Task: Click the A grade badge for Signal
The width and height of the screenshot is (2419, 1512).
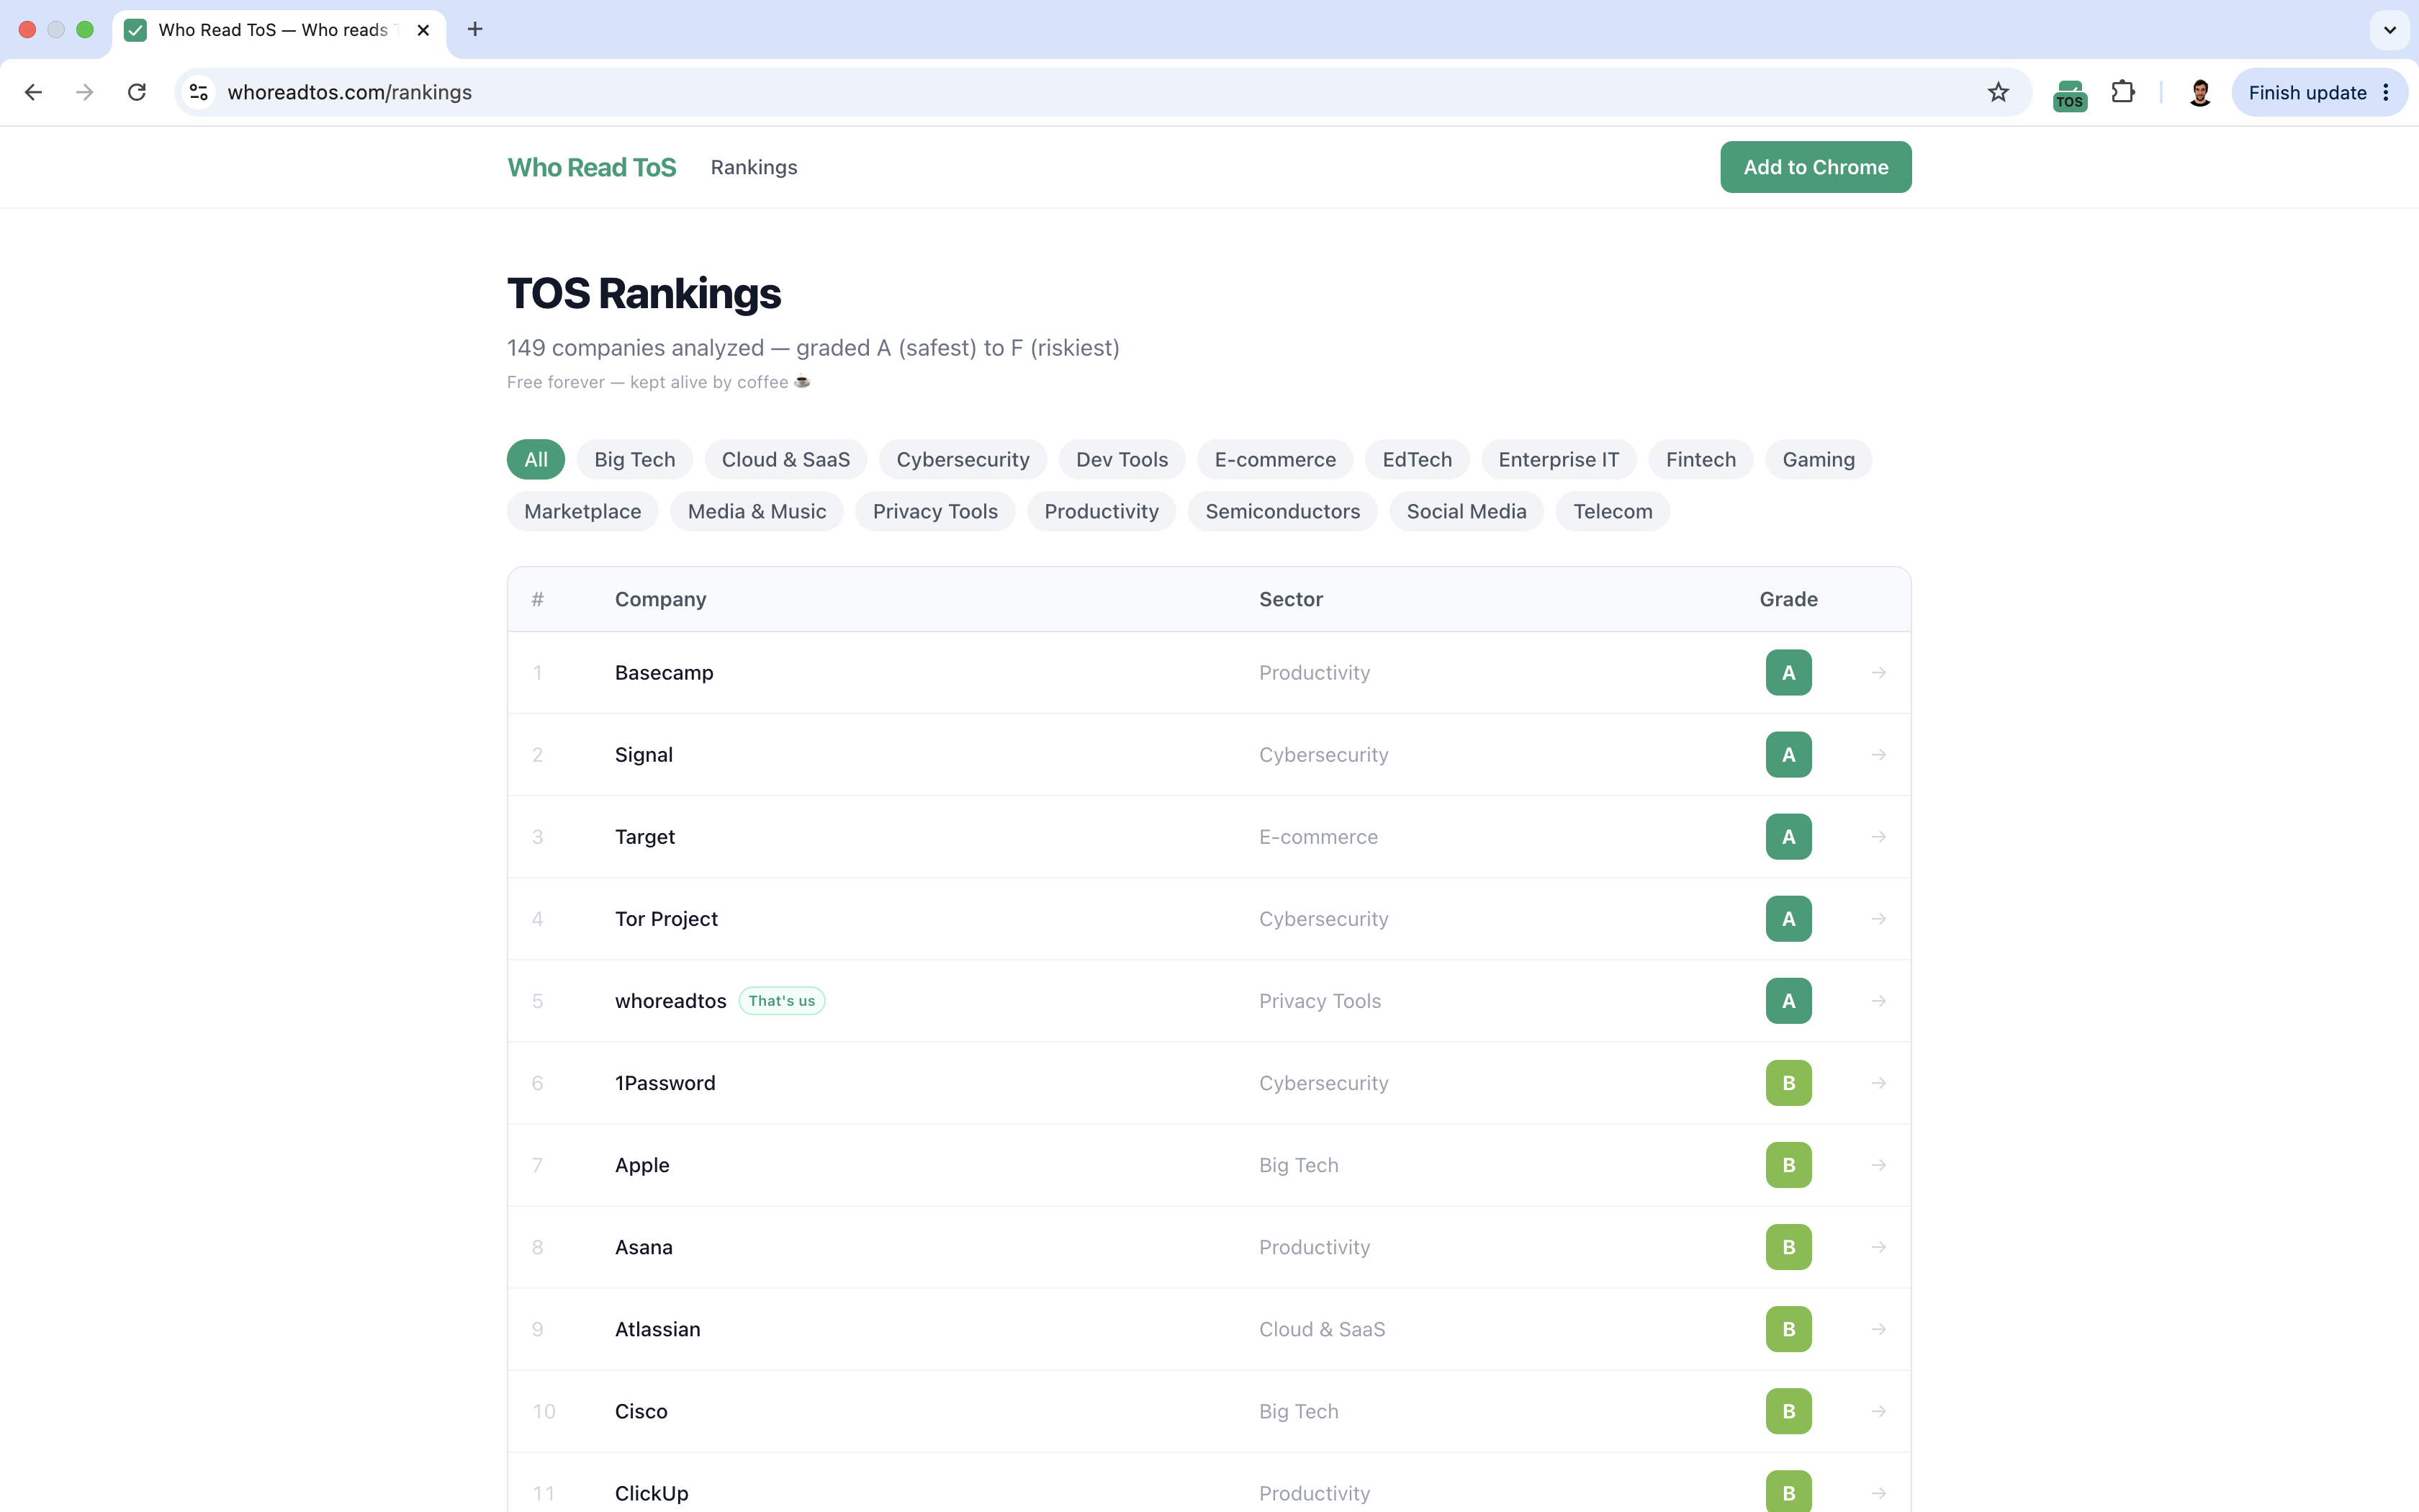Action: tap(1788, 755)
